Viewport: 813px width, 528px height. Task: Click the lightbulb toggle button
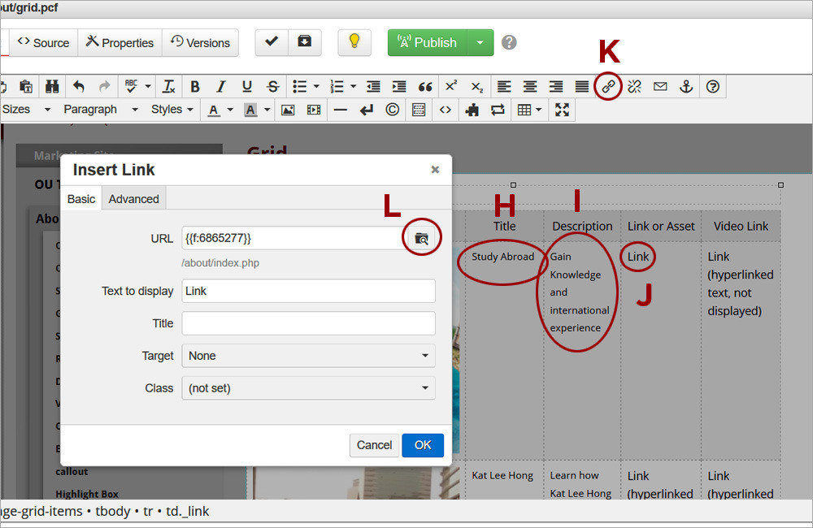click(x=354, y=41)
